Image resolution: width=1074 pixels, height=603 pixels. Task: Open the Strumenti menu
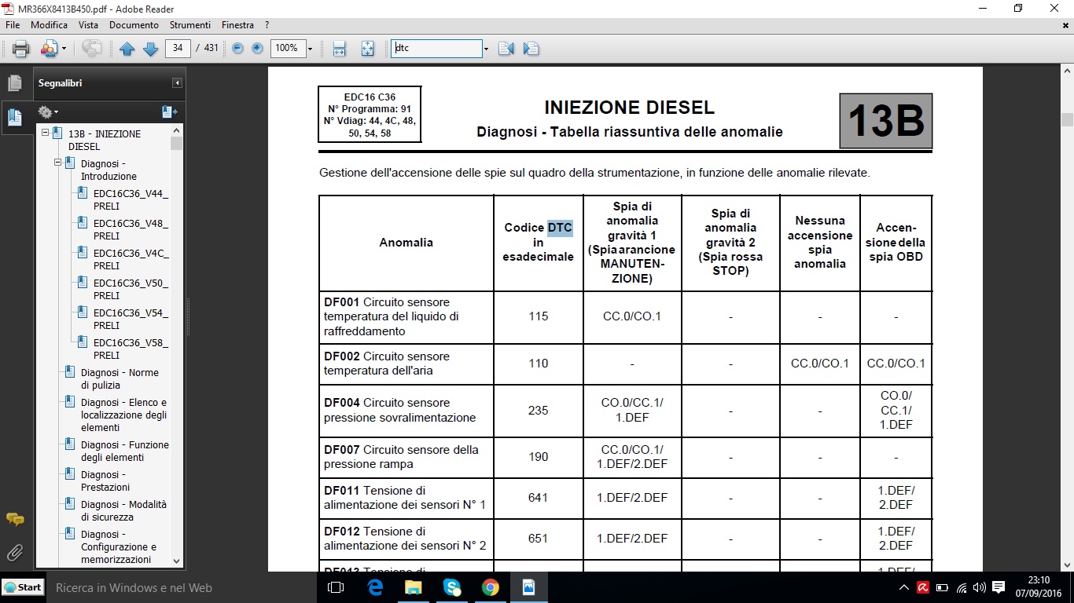tap(191, 25)
